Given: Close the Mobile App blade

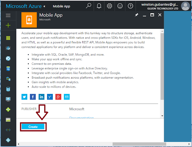Looking at the screenshot, I should tap(160, 15).
